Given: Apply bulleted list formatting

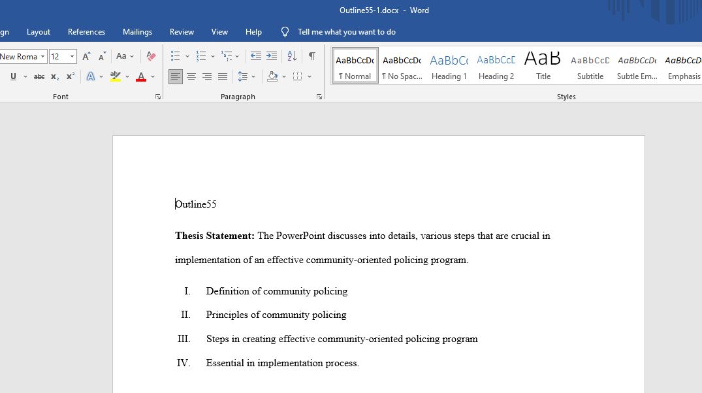Looking at the screenshot, I should point(176,56).
